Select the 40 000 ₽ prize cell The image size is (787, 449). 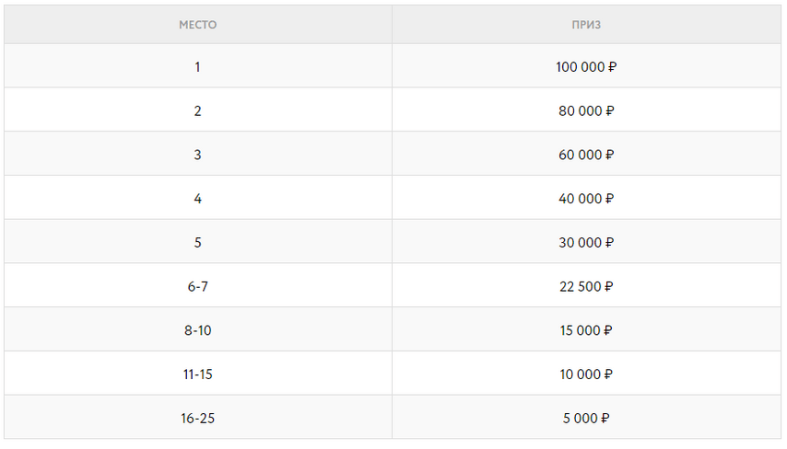pyautogui.click(x=586, y=198)
